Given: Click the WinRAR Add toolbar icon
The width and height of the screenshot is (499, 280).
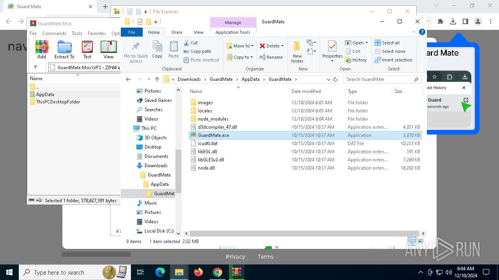Looking at the screenshot, I should coord(42,49).
